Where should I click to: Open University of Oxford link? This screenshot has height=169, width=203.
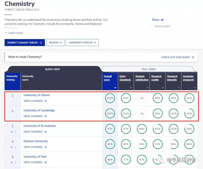[x=37, y=95]
